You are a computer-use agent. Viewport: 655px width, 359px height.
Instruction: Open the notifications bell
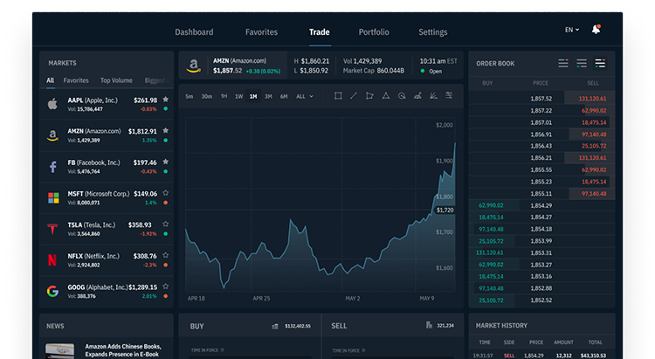coord(596,29)
